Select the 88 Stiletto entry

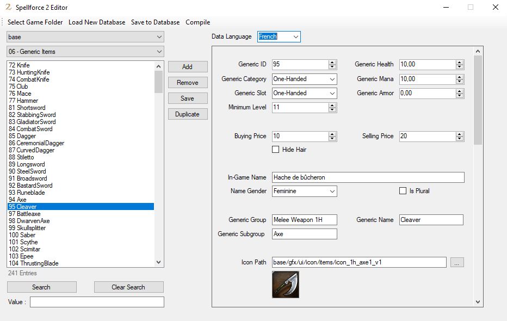point(81,157)
